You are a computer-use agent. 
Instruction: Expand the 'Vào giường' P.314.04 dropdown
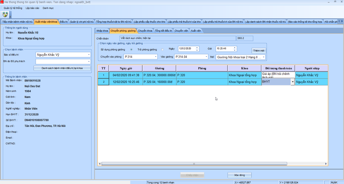206,57
